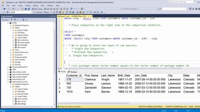Click the Debug toolbar button
This screenshot has width=200, height=112.
(46, 12)
